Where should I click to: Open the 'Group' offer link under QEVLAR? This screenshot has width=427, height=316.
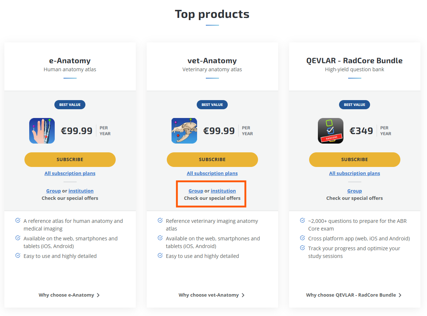coord(354,190)
